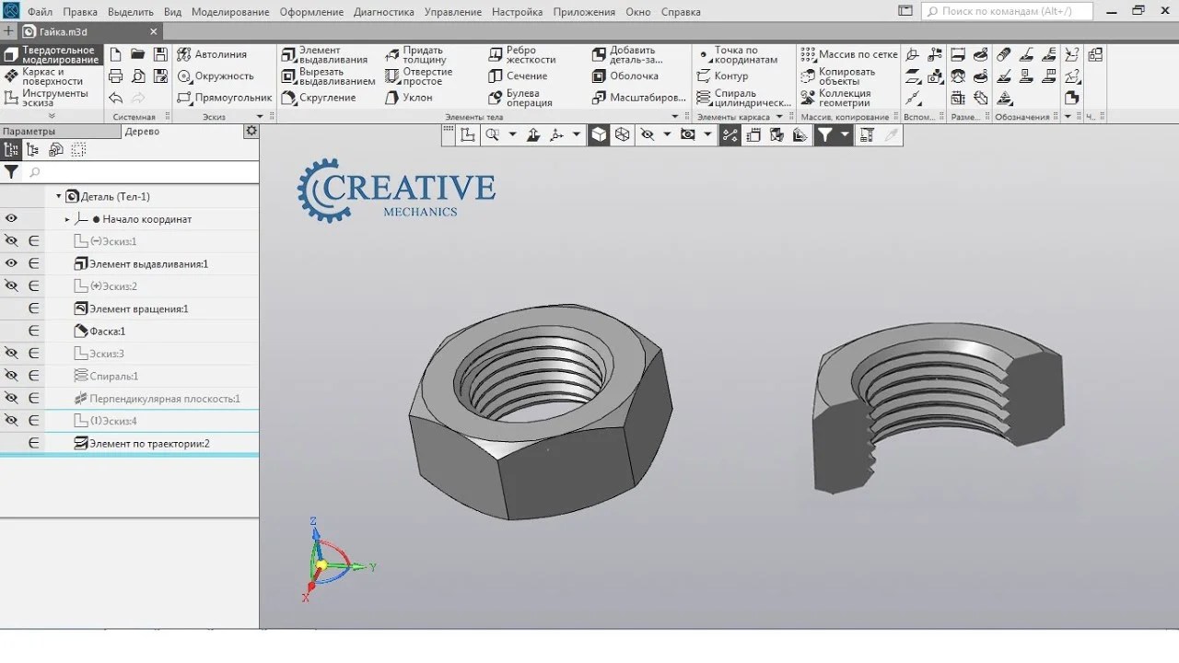Expand the tool set list chevron under Инструменты эскиза
Screen dimensions: 1179x663
coord(52,116)
